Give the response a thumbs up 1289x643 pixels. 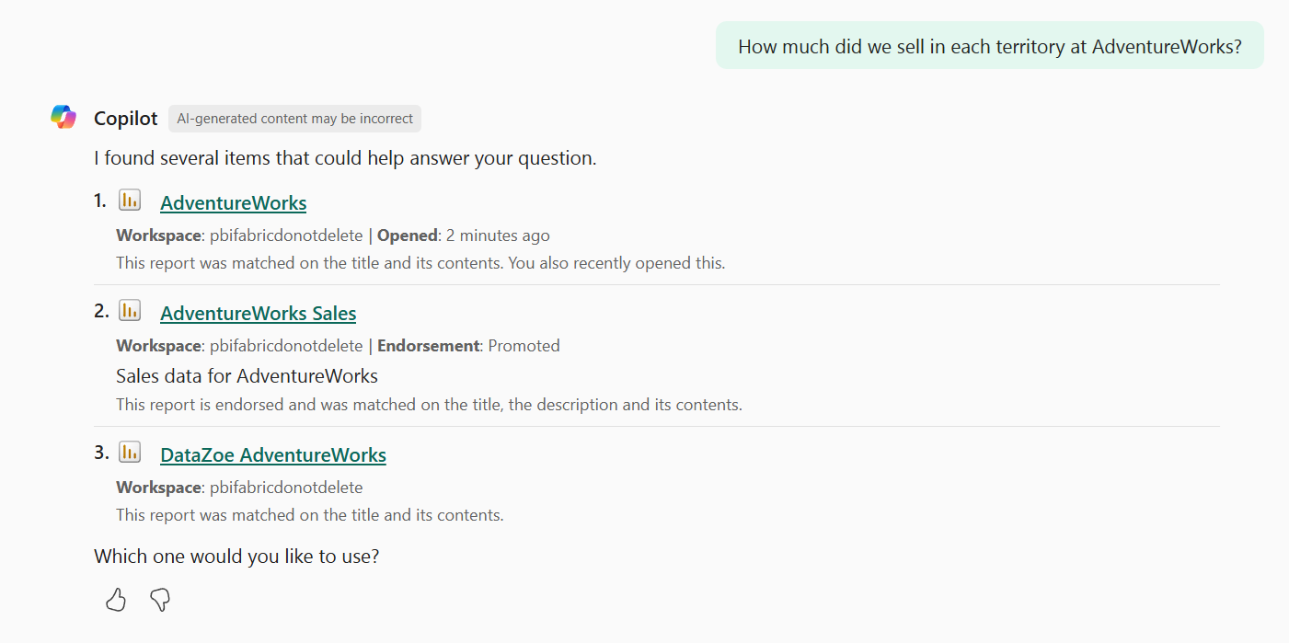116,601
